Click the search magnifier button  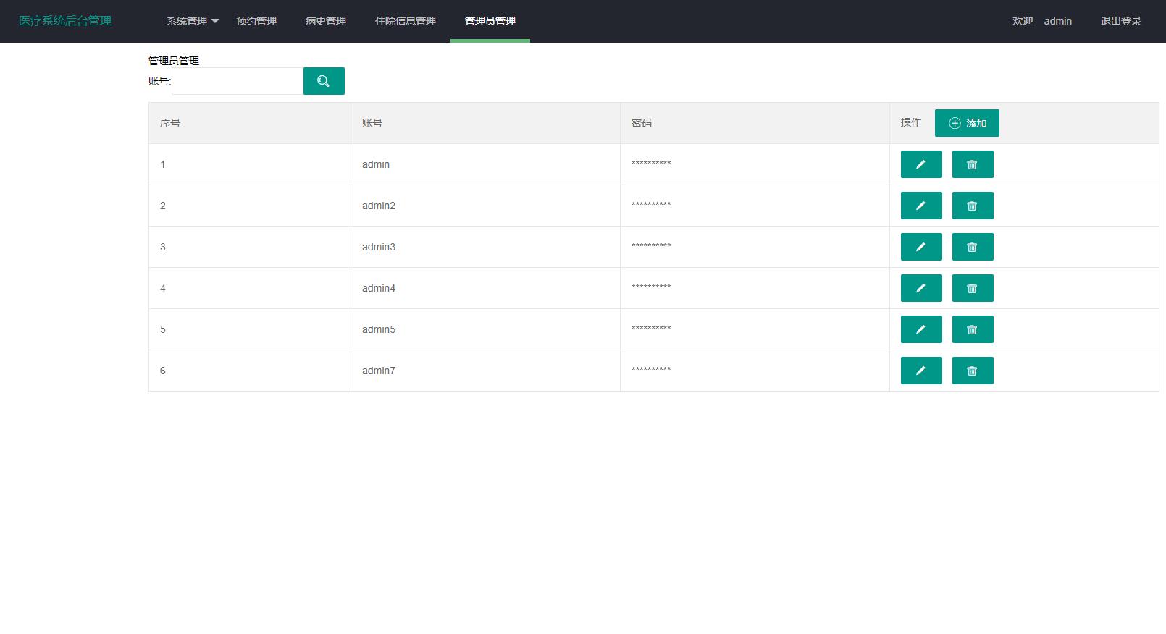tap(324, 81)
